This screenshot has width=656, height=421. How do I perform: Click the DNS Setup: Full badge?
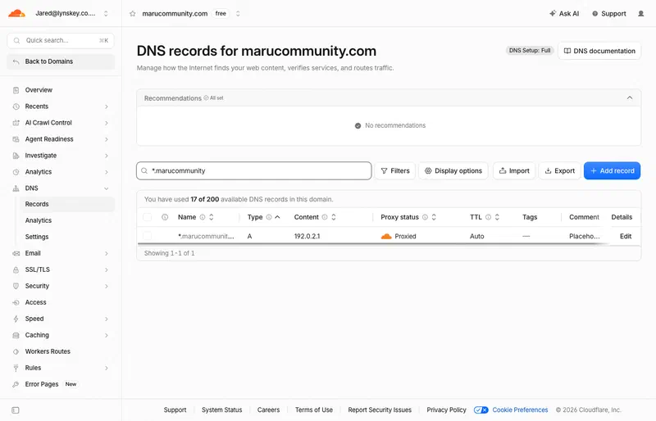(529, 51)
